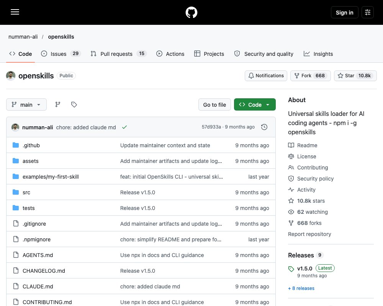The image size is (383, 306).
Task: Open the feat: initial OpenSkills CLI commit
Action: point(172,177)
